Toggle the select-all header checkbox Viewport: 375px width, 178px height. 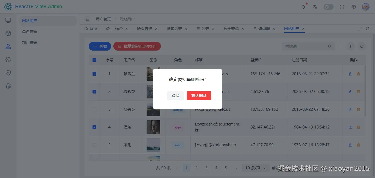pyautogui.click(x=94, y=60)
